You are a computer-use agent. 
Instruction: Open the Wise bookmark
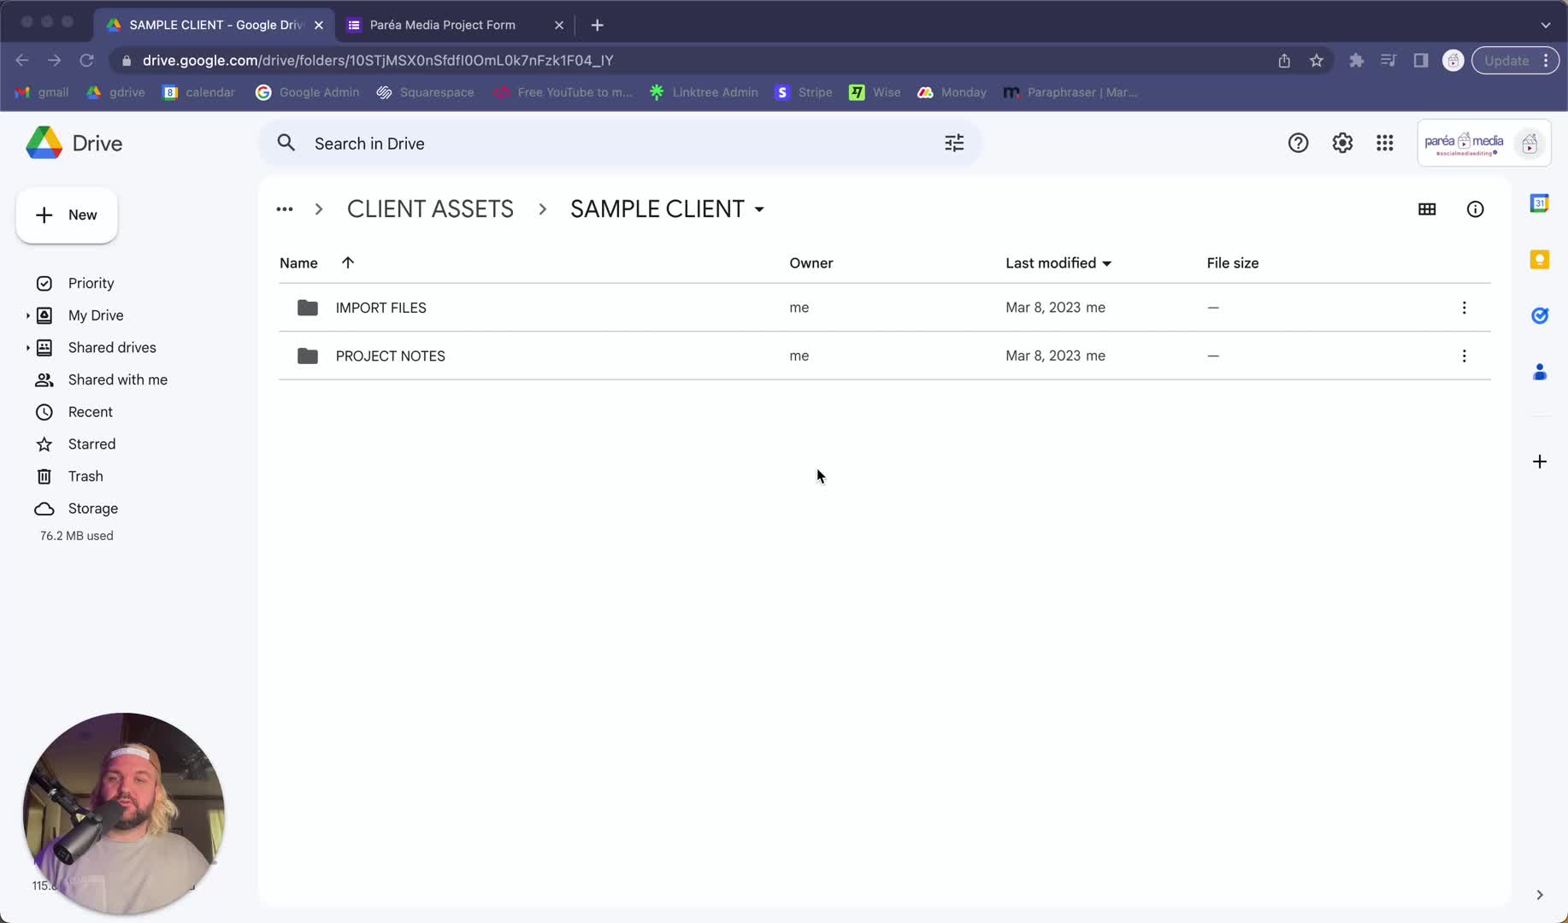point(875,92)
